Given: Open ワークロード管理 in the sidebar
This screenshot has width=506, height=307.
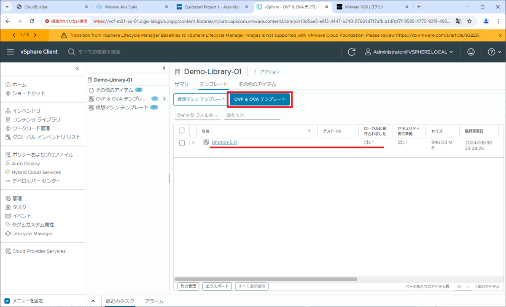Looking at the screenshot, I should click(28, 128).
